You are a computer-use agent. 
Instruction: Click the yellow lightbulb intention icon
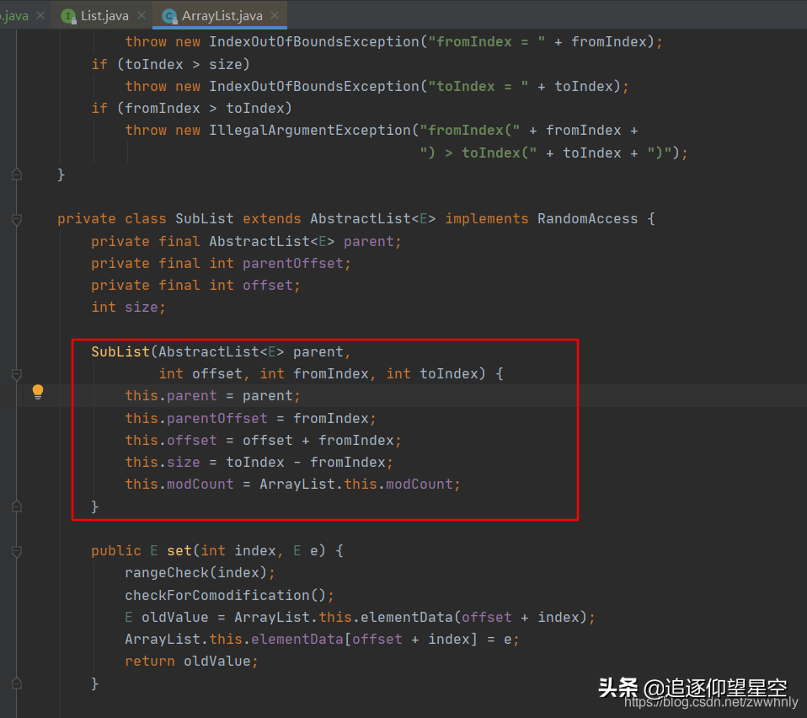click(37, 391)
